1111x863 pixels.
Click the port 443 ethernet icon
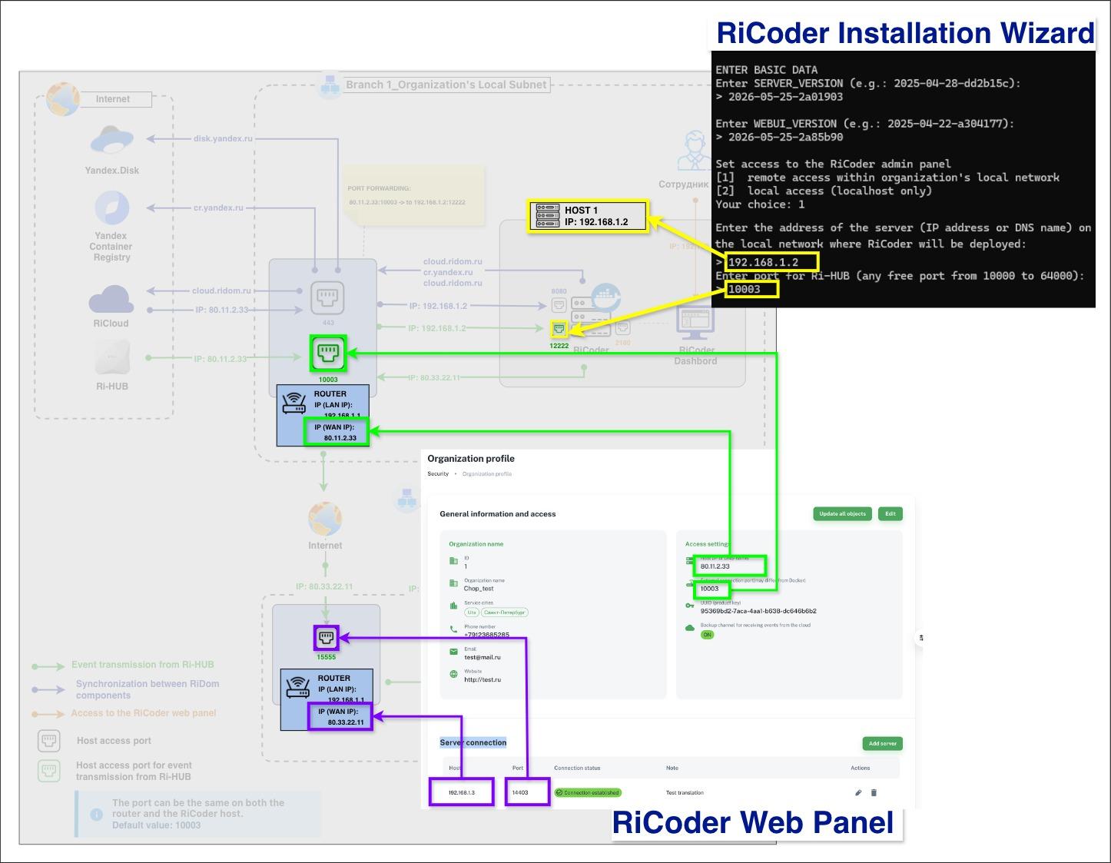pyautogui.click(x=327, y=298)
